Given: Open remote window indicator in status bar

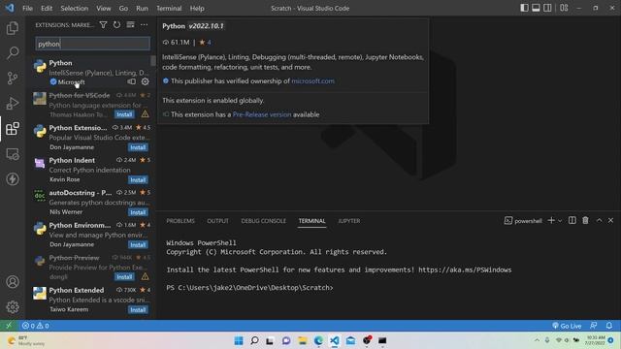Looking at the screenshot, I should point(9,326).
